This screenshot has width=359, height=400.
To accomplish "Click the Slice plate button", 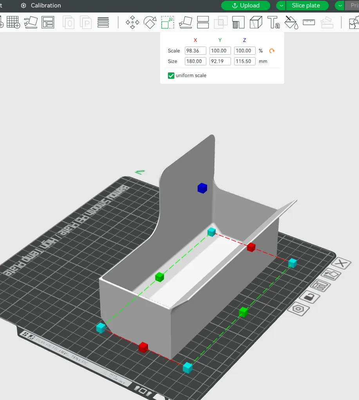I will click(x=307, y=5).
